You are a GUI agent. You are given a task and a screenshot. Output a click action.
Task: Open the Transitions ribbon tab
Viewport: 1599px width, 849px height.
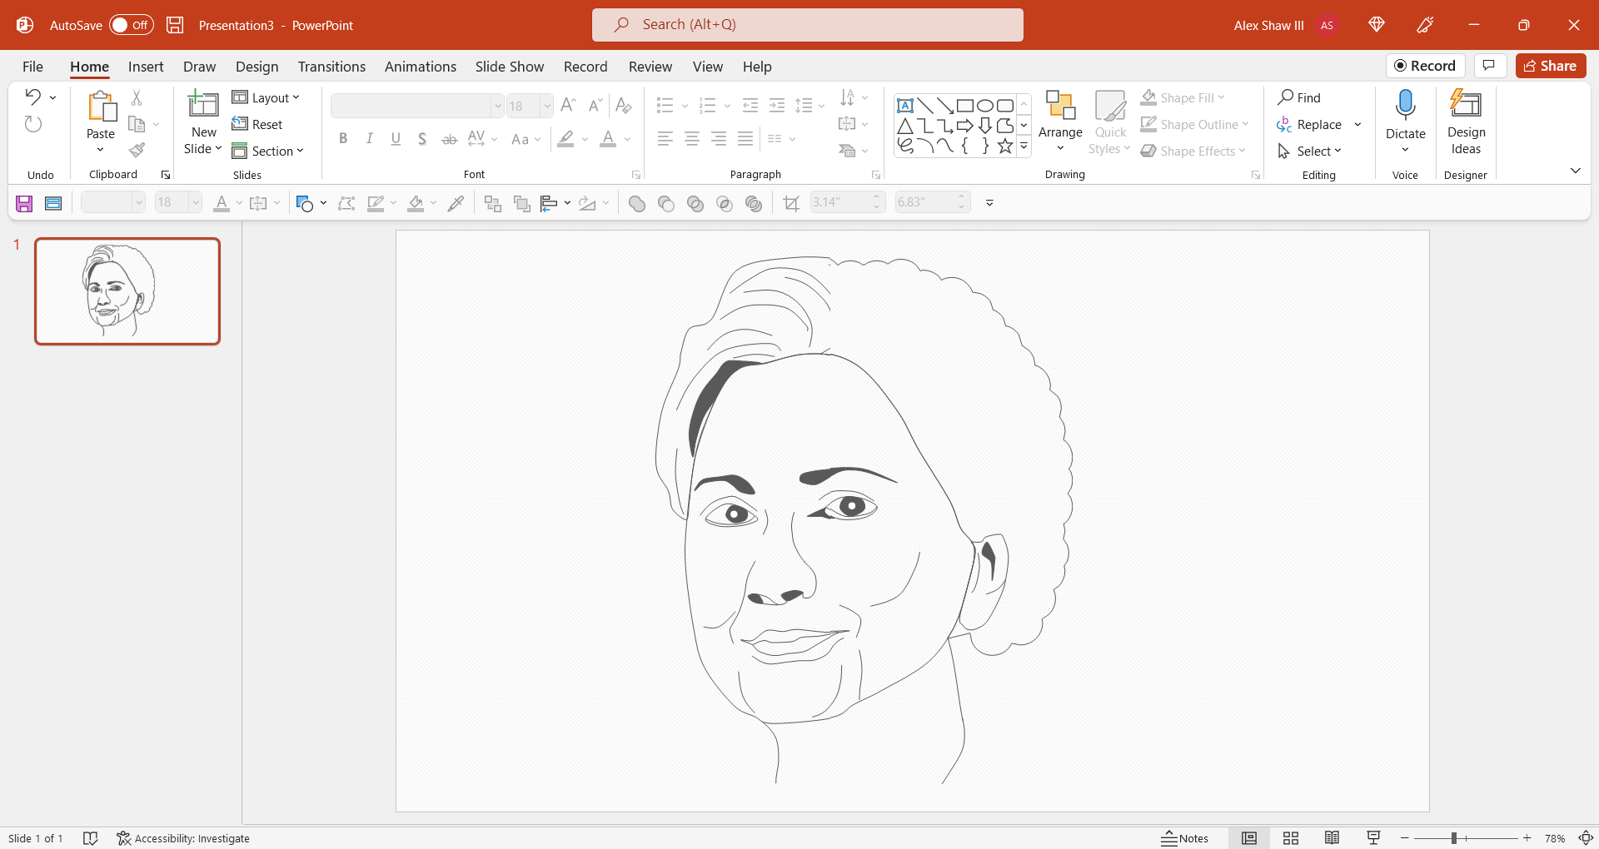331,67
